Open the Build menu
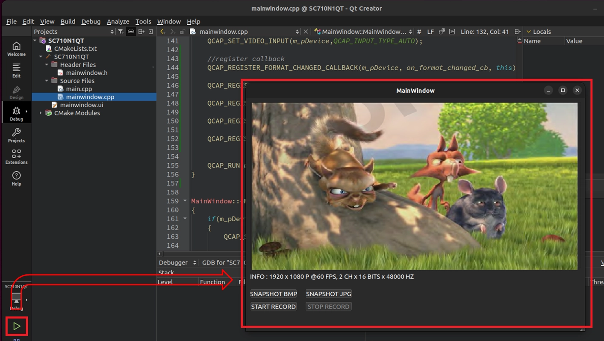Image resolution: width=604 pixels, height=341 pixels. pos(68,21)
